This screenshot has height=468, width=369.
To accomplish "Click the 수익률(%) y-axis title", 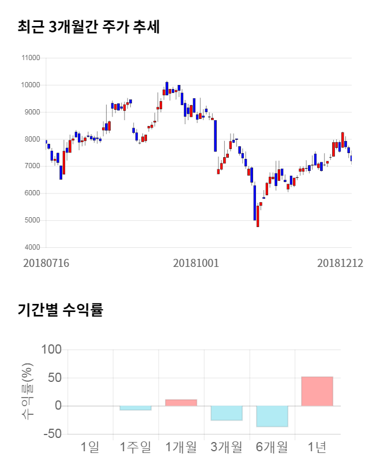I will (27, 392).
